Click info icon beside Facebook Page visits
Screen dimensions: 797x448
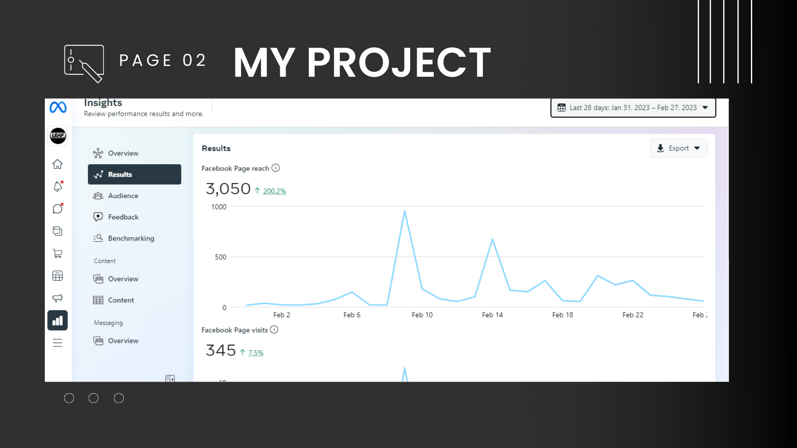(274, 330)
